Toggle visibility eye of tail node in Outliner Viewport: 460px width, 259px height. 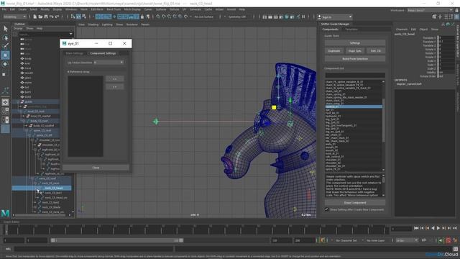(22, 87)
